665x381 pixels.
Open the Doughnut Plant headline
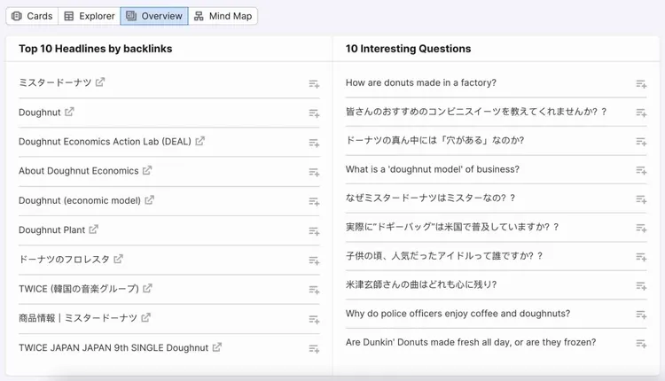coord(51,229)
